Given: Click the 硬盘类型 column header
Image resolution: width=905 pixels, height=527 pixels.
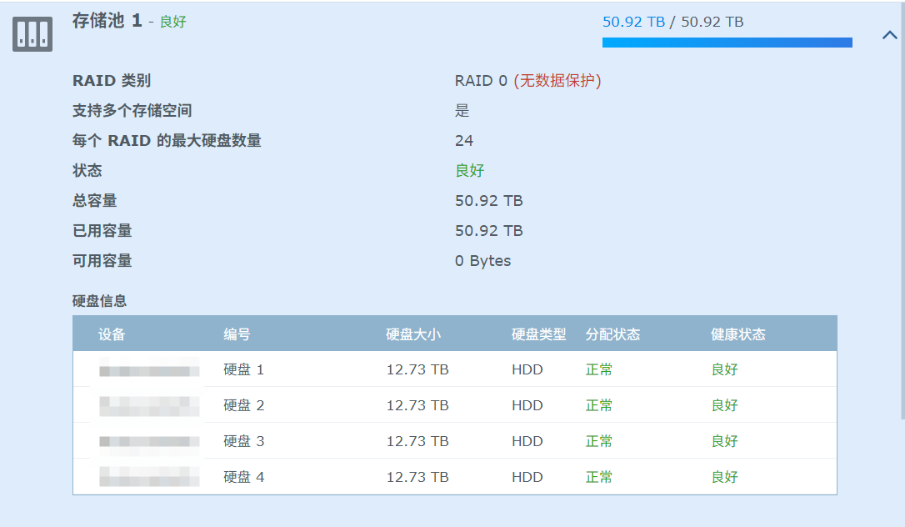Looking at the screenshot, I should click(x=538, y=334).
